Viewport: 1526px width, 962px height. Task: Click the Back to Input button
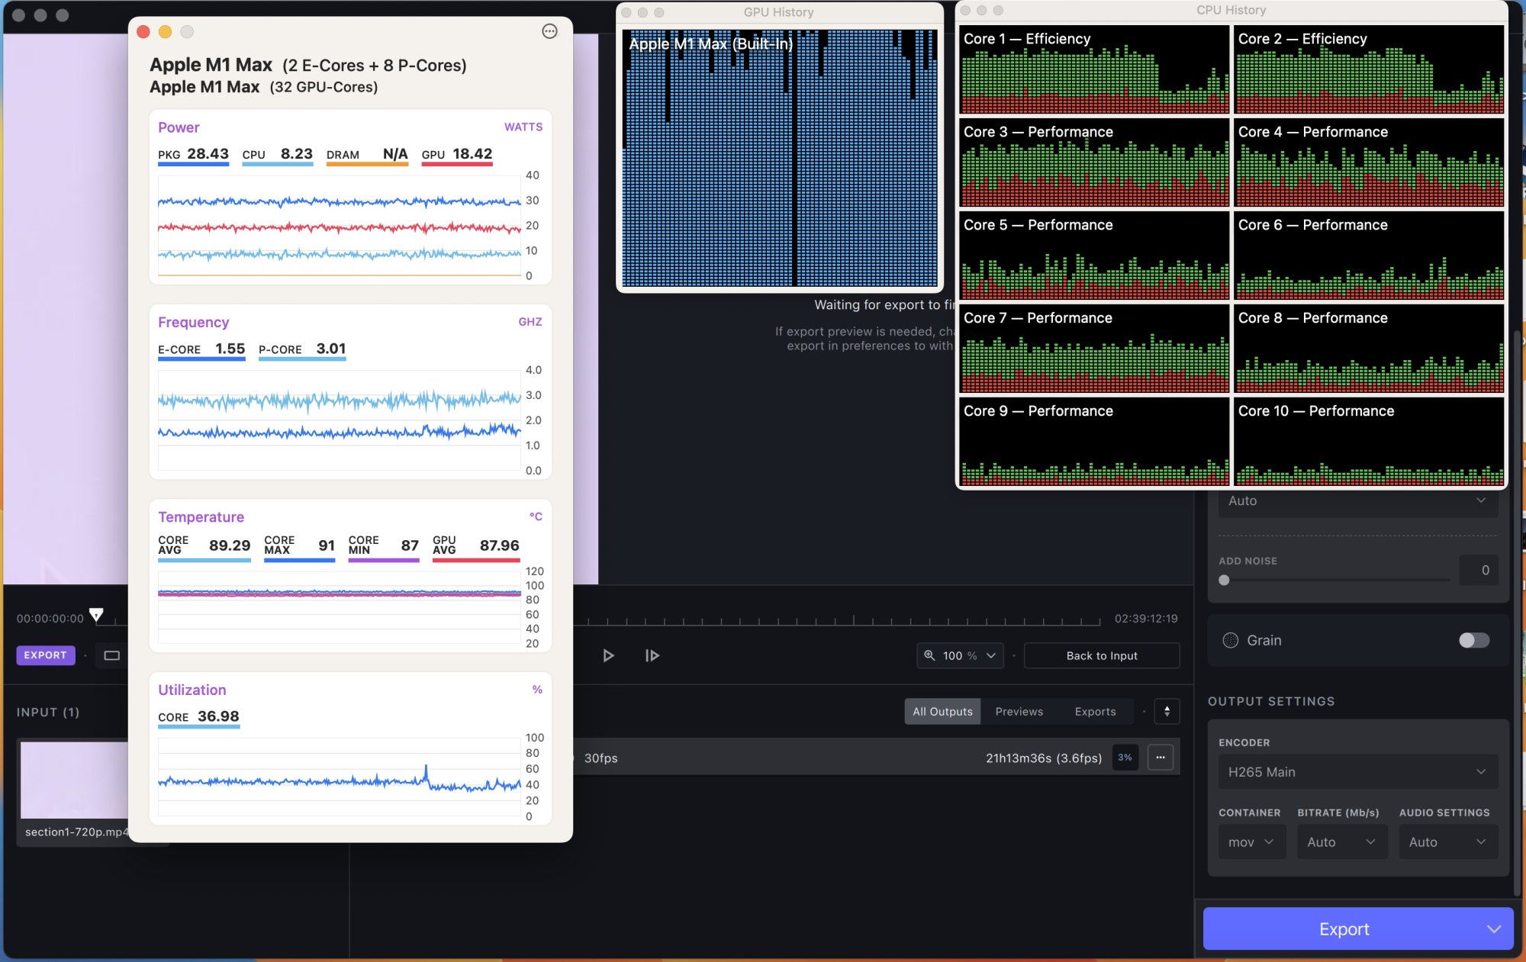[1101, 655]
